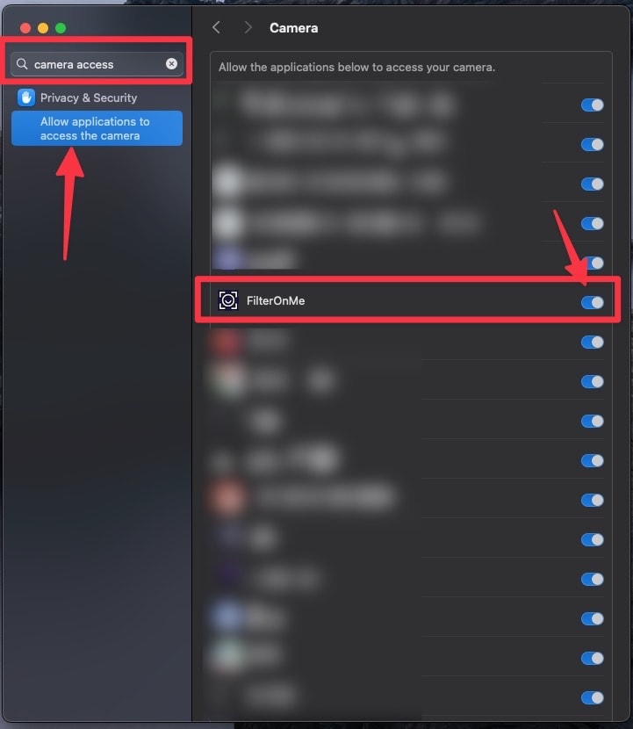Image resolution: width=633 pixels, height=729 pixels.
Task: Toggle the fourth camera access switch
Action: pyautogui.click(x=592, y=224)
